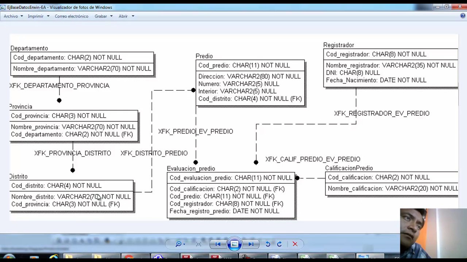This screenshot has width=467, height=262.
Task: Click the XFK_CALIF_PREDIO_EV_PREDIO label
Action: pyautogui.click(x=313, y=159)
